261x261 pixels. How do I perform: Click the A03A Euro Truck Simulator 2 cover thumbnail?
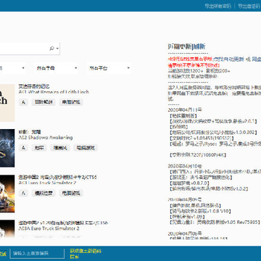tap(7, 228)
